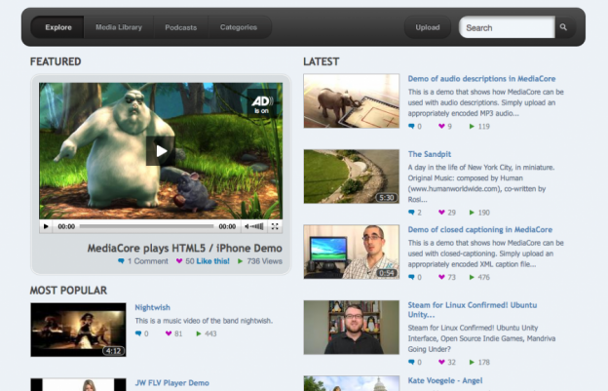Viewport: 608px width, 391px height.
Task: Click The Sandpit plays icon with 190
Action: pos(472,213)
